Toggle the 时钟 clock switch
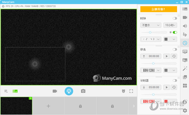This screenshot has width=189, height=115. click(175, 18)
